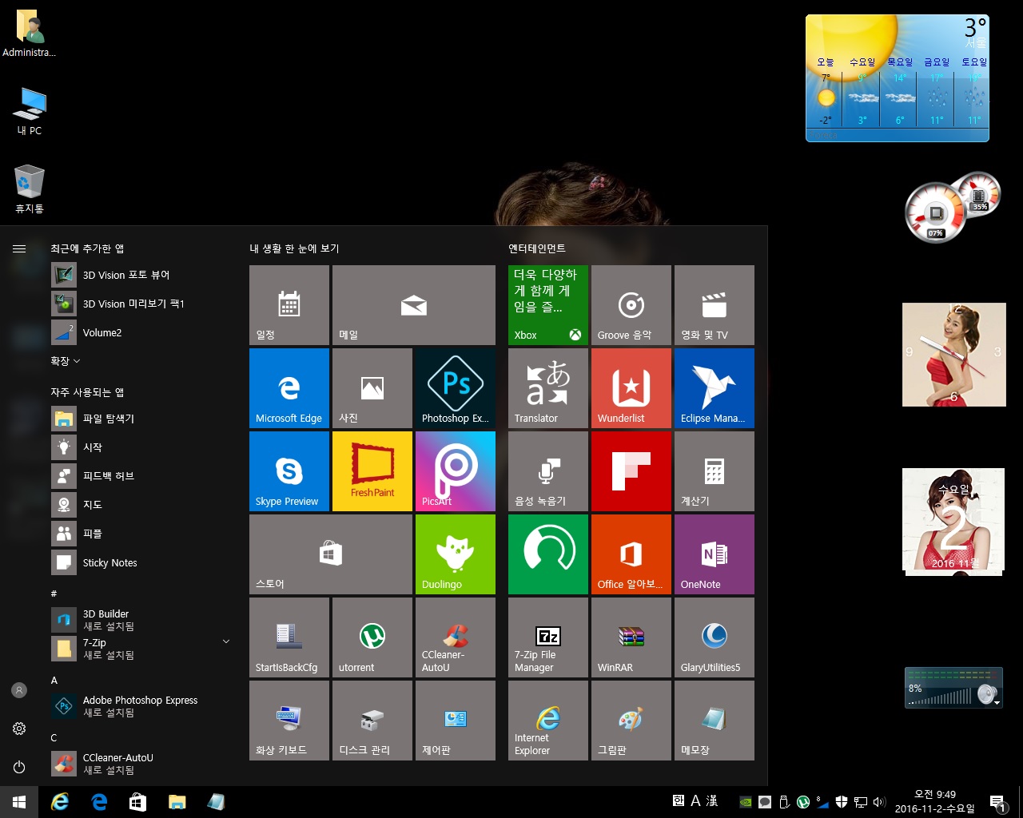This screenshot has width=1023, height=818.
Task: Click the Windows Start button
Action: click(19, 802)
